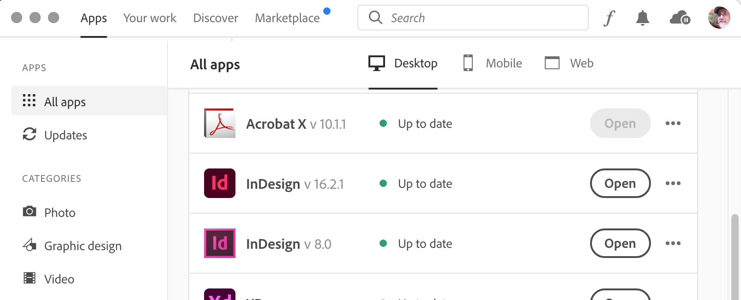Viewport: 741px width, 300px height.
Task: Open the fonts icon in the header
Action: [x=609, y=18]
